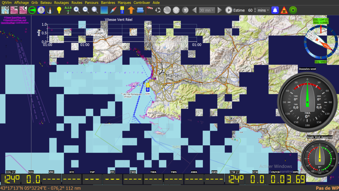Open the Grib menu
Viewport: 339px width, 191px height.
[34, 3]
